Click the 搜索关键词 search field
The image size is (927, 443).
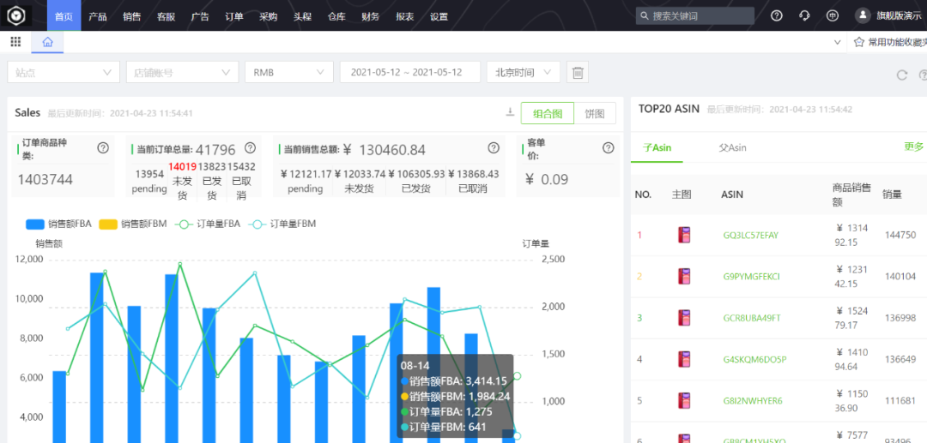(695, 15)
